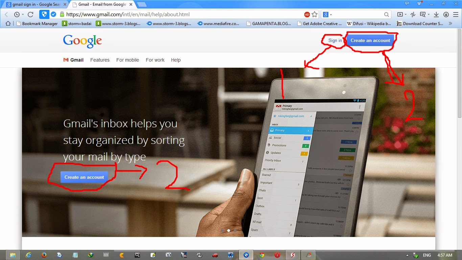Select the third carousel slide dot

[235, 231]
